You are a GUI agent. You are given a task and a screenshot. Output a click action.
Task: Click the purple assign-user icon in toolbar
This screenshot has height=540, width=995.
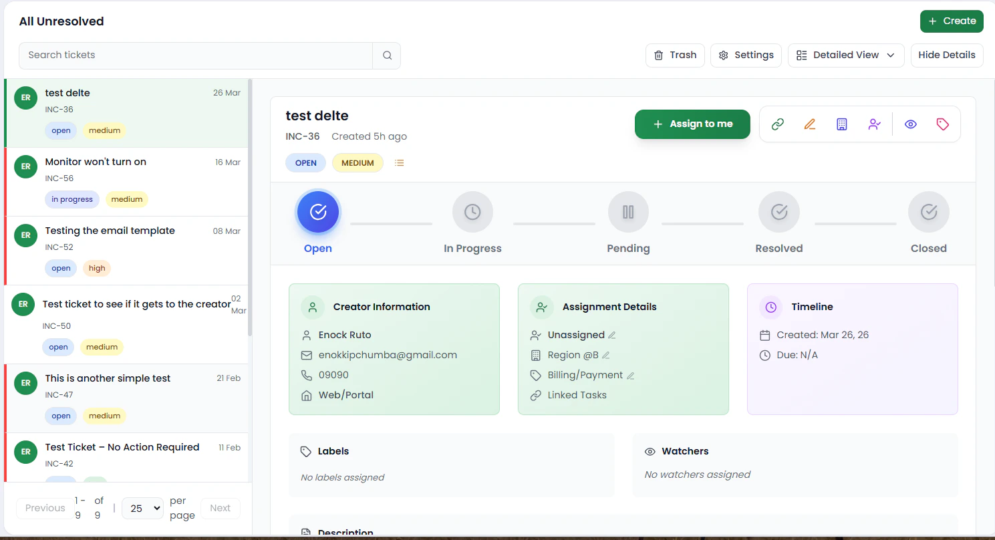coord(875,124)
